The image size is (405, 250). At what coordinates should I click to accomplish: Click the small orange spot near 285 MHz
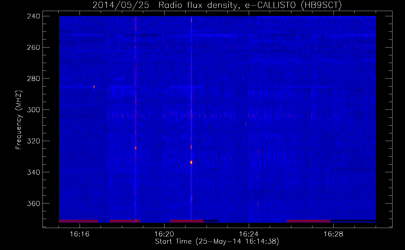94,87
